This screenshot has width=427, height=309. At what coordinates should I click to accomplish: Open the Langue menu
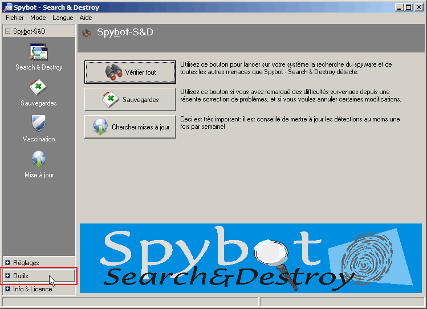63,18
